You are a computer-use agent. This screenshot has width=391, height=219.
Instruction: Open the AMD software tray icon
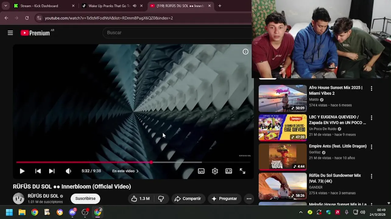[337, 212]
